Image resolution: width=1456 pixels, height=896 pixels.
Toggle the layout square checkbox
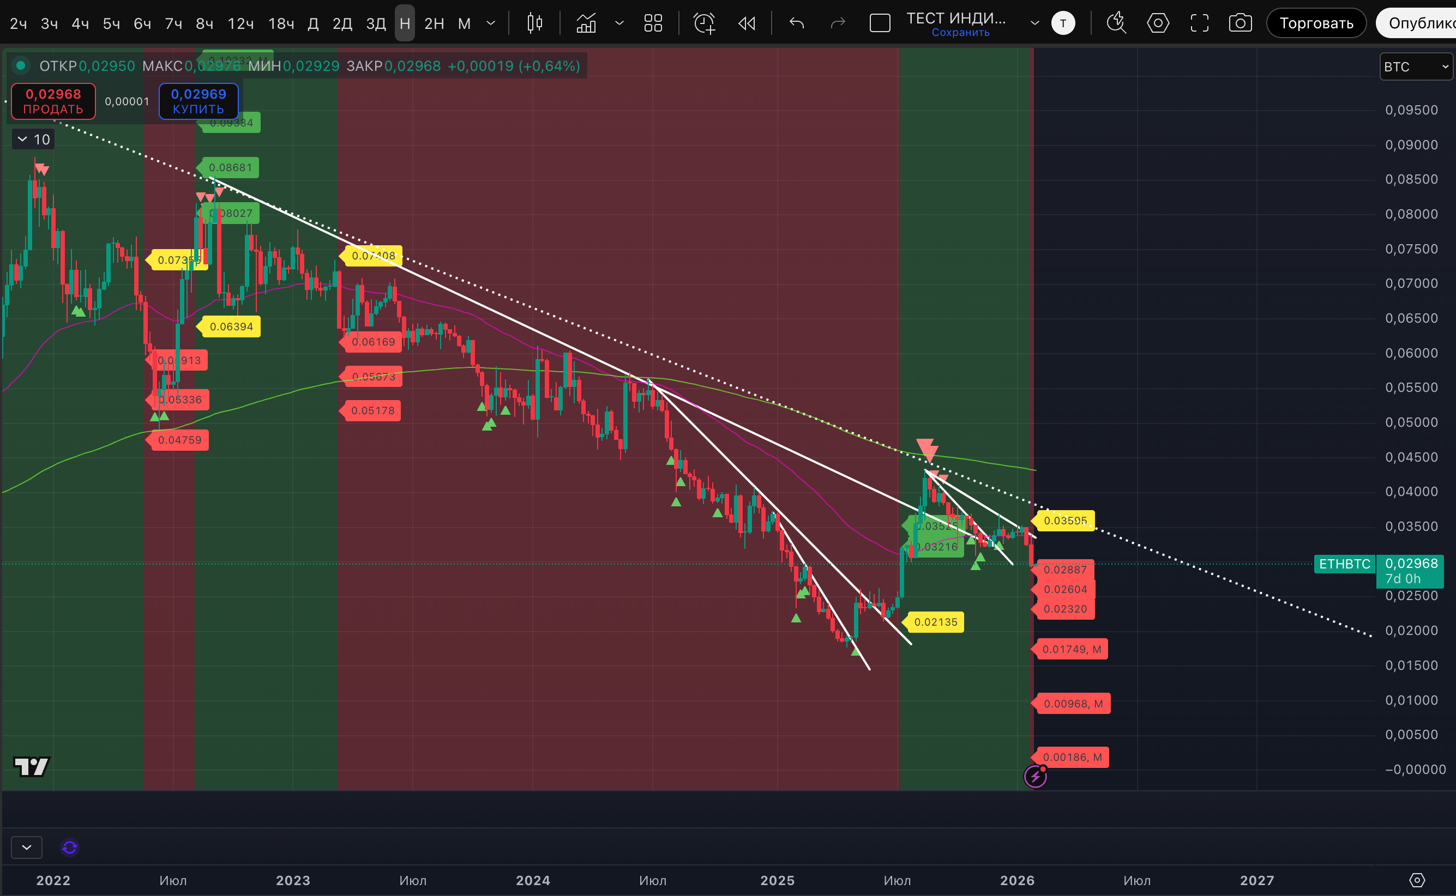879,23
